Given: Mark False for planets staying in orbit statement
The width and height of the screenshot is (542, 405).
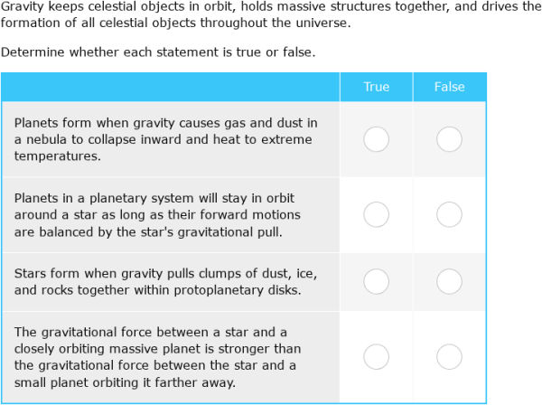Looking at the screenshot, I should pos(449,214).
